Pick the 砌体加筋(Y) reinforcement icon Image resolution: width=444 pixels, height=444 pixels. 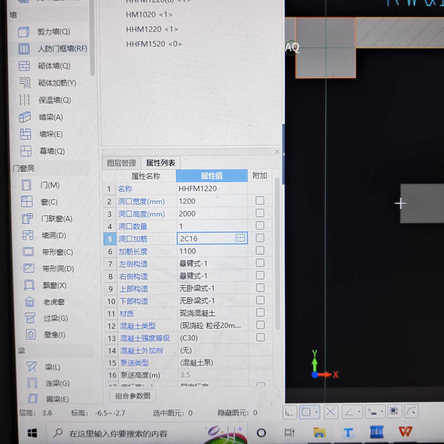tap(25, 83)
